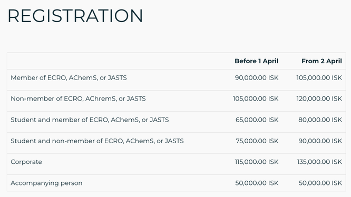Screen dimensions: 351x197
Task: Select 'Student and non-member of ECRO' row label
Action: (97, 141)
